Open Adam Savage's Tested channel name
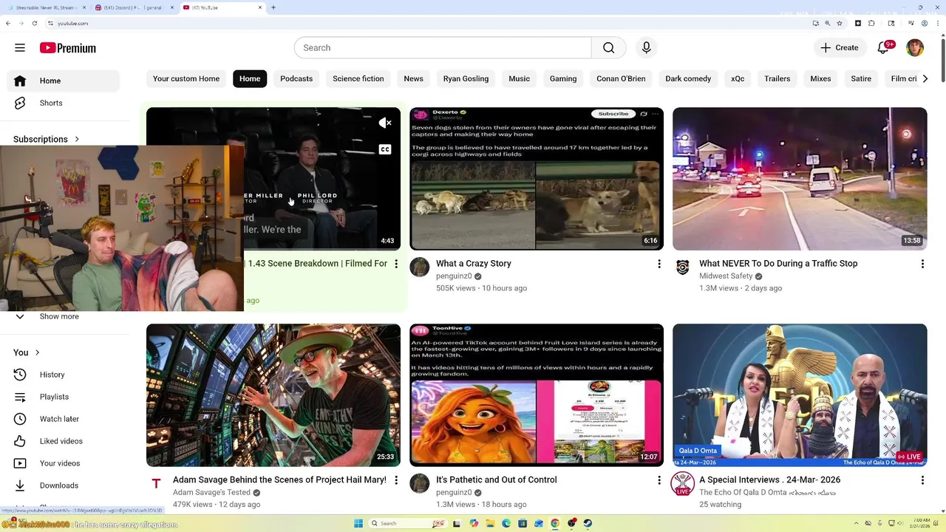This screenshot has width=946, height=532. pos(211,493)
